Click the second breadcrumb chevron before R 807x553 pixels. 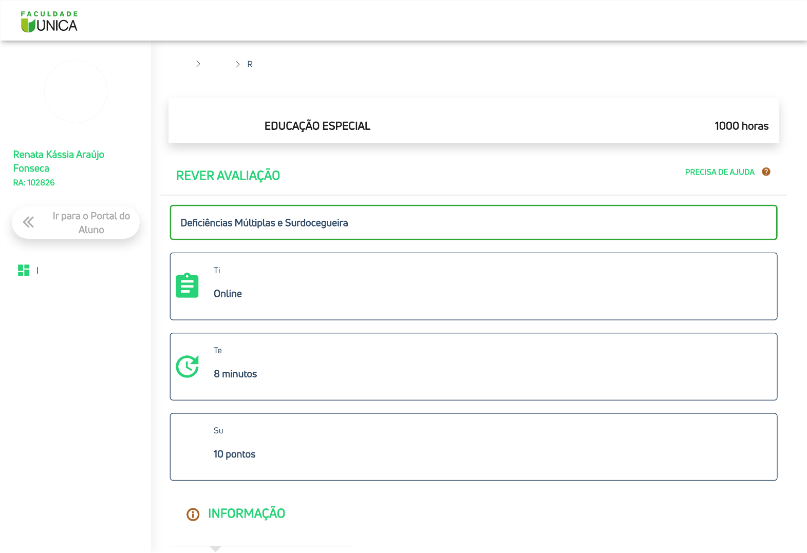(237, 64)
